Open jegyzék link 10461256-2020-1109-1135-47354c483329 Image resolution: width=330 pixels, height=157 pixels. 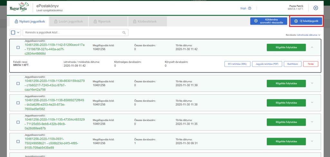55,124
